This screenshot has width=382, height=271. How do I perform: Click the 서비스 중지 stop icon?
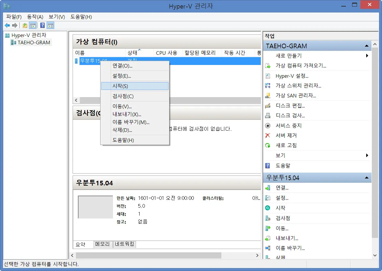point(268,126)
